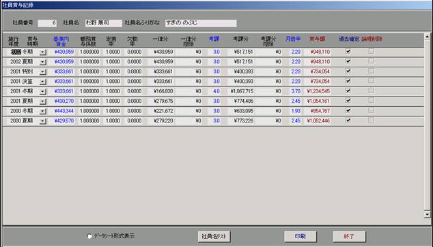This screenshot has height=247, width=433.
Task: Check 論理削除 for the 2001 夏期 row
Action: (371, 101)
